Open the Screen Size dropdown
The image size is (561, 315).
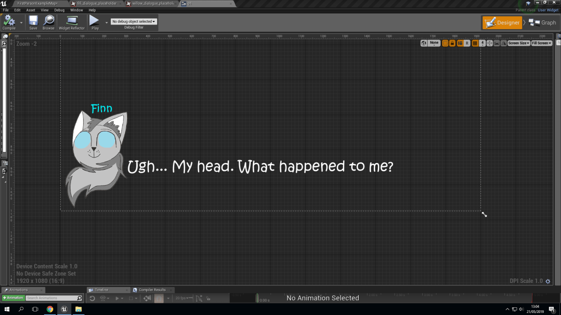pyautogui.click(x=519, y=43)
